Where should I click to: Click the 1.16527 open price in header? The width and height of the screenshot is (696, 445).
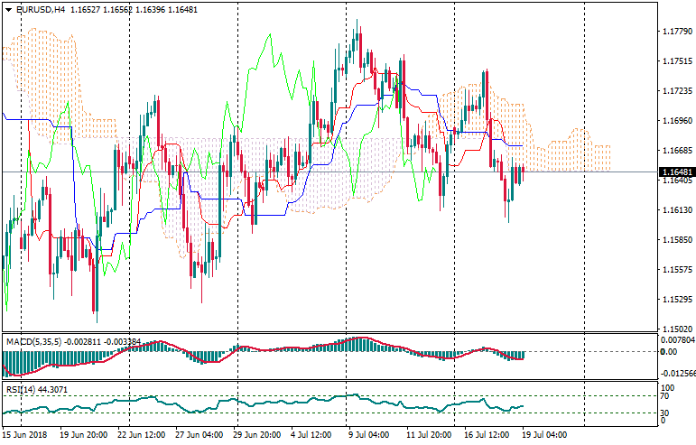click(x=87, y=10)
